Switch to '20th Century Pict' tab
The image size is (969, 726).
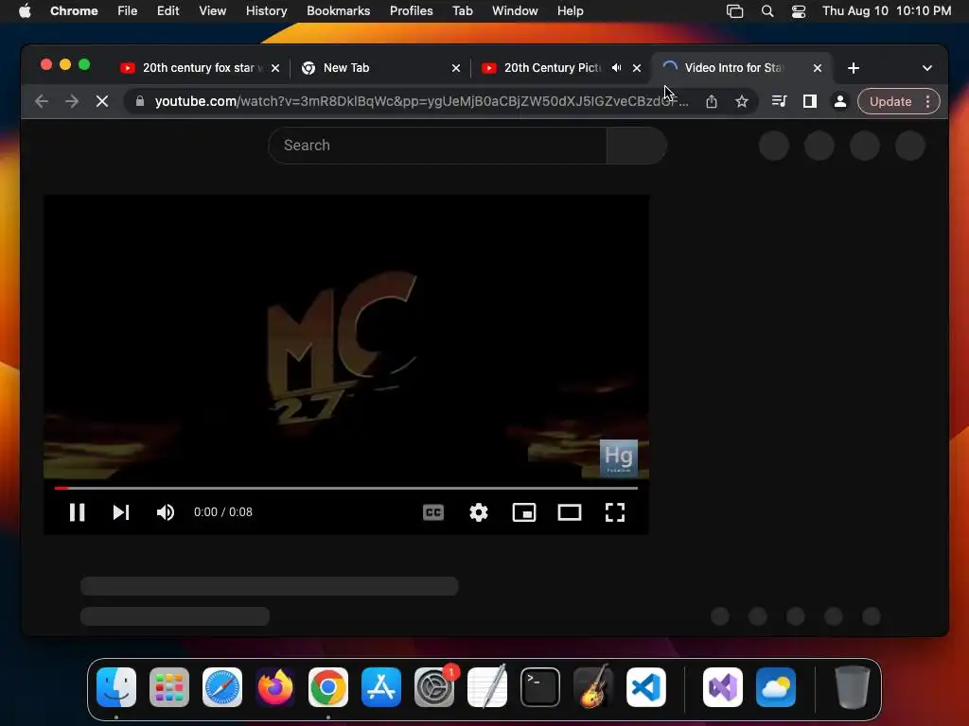pos(544,68)
